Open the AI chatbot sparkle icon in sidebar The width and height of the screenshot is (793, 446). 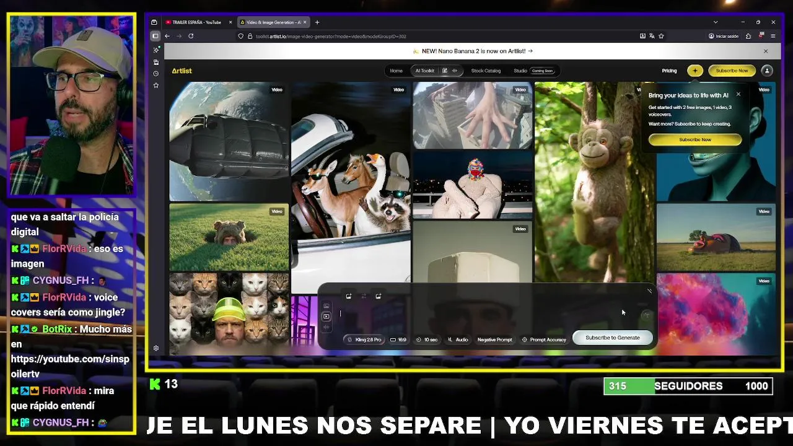pyautogui.click(x=156, y=51)
